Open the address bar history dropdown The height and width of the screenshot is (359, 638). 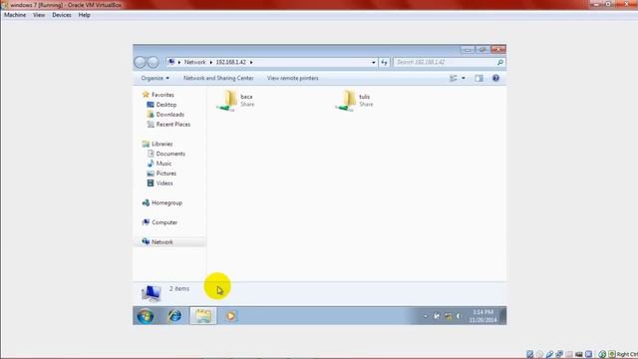point(374,62)
